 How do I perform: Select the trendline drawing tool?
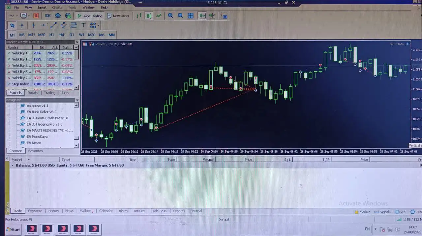[53, 25]
